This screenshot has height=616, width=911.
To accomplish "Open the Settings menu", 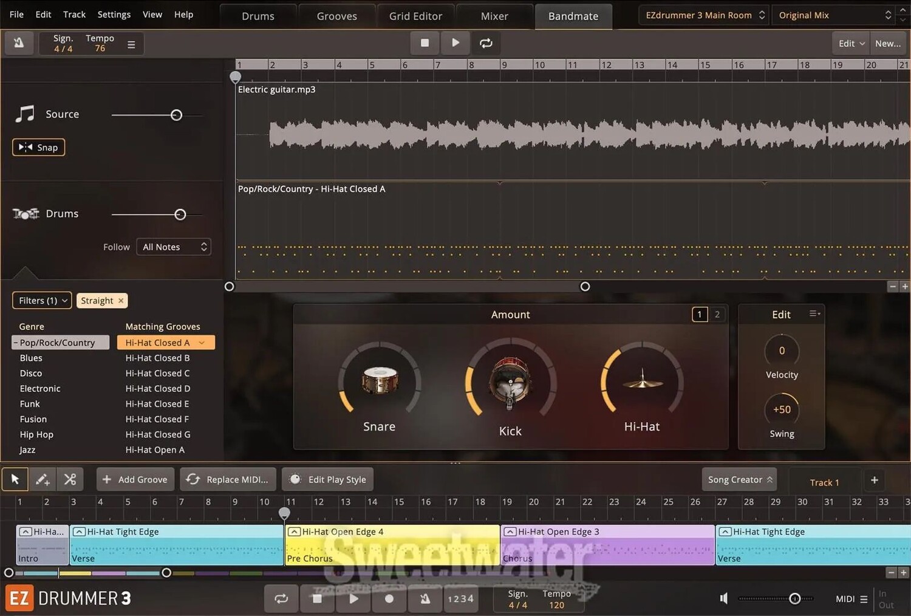I will point(114,14).
